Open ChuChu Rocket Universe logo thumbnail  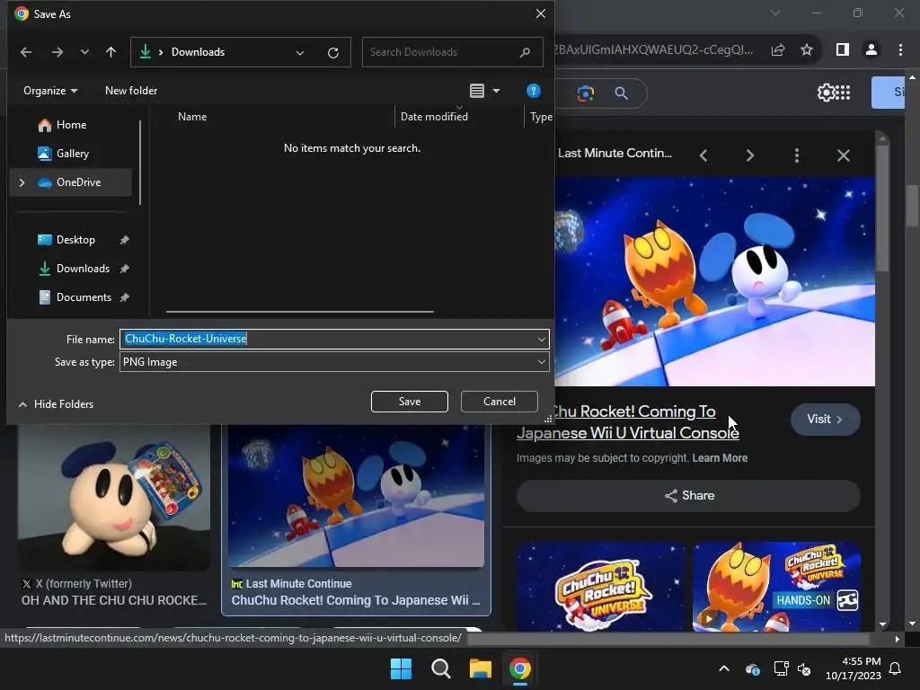click(x=600, y=587)
